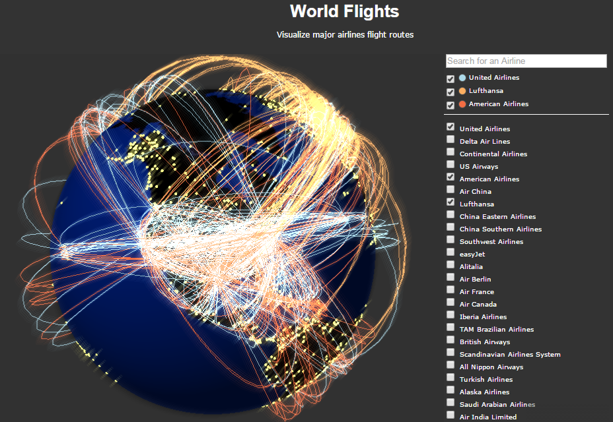Click the orange Lufthansa color dot
Image resolution: width=613 pixels, height=422 pixels.
coord(462,91)
